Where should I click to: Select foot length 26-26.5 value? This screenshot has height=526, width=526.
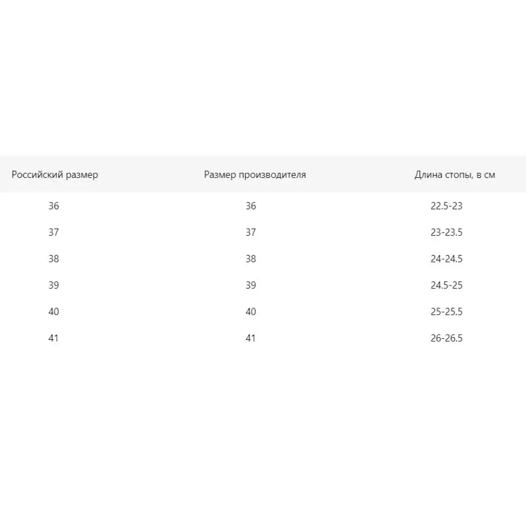pyautogui.click(x=446, y=338)
